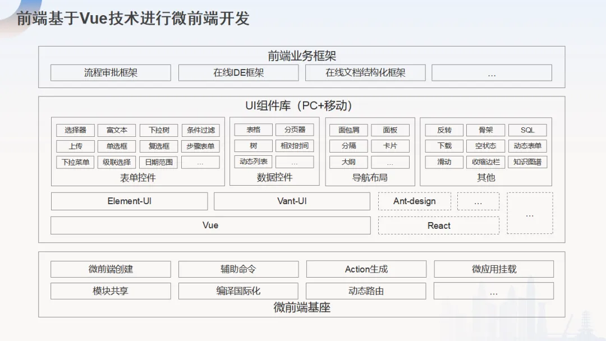Click the 面板 component box
The image size is (606, 341).
[x=390, y=130]
